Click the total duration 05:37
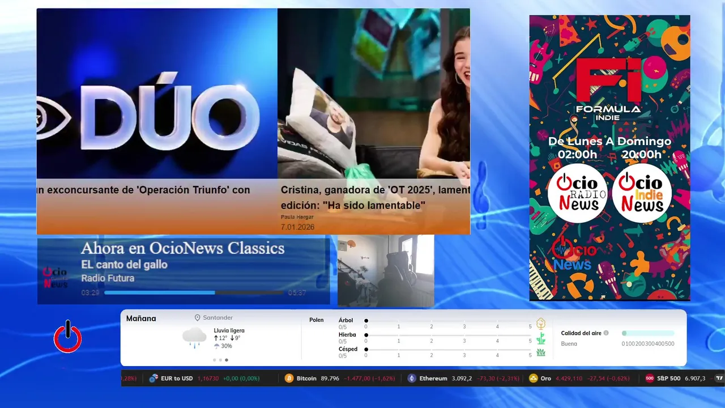725x408 pixels. [x=297, y=293]
